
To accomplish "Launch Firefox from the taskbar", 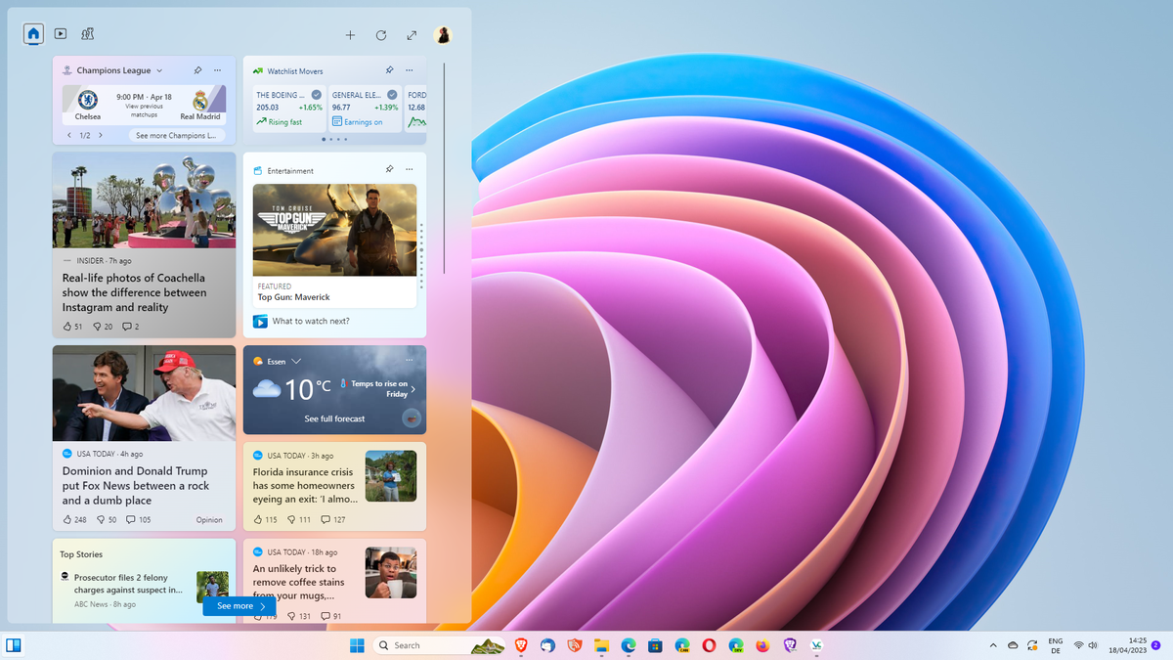I will 762,645.
